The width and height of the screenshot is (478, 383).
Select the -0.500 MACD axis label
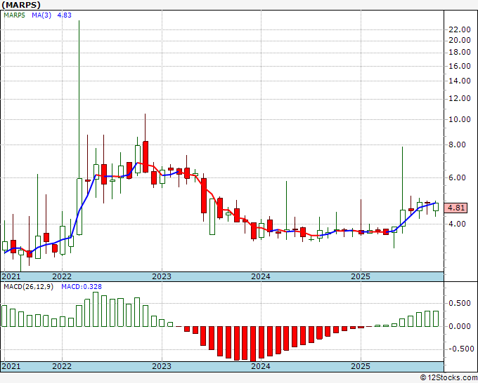(460, 349)
